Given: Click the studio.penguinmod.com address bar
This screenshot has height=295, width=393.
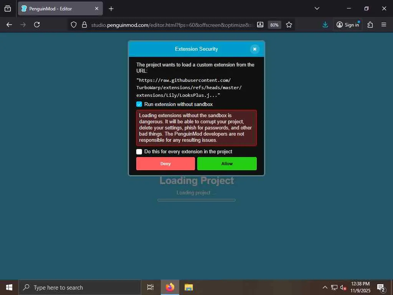Looking at the screenshot, I should tap(171, 25).
